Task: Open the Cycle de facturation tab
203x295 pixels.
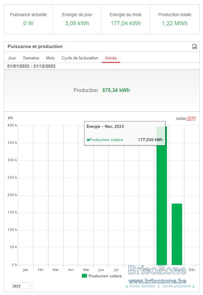Action: point(80,58)
